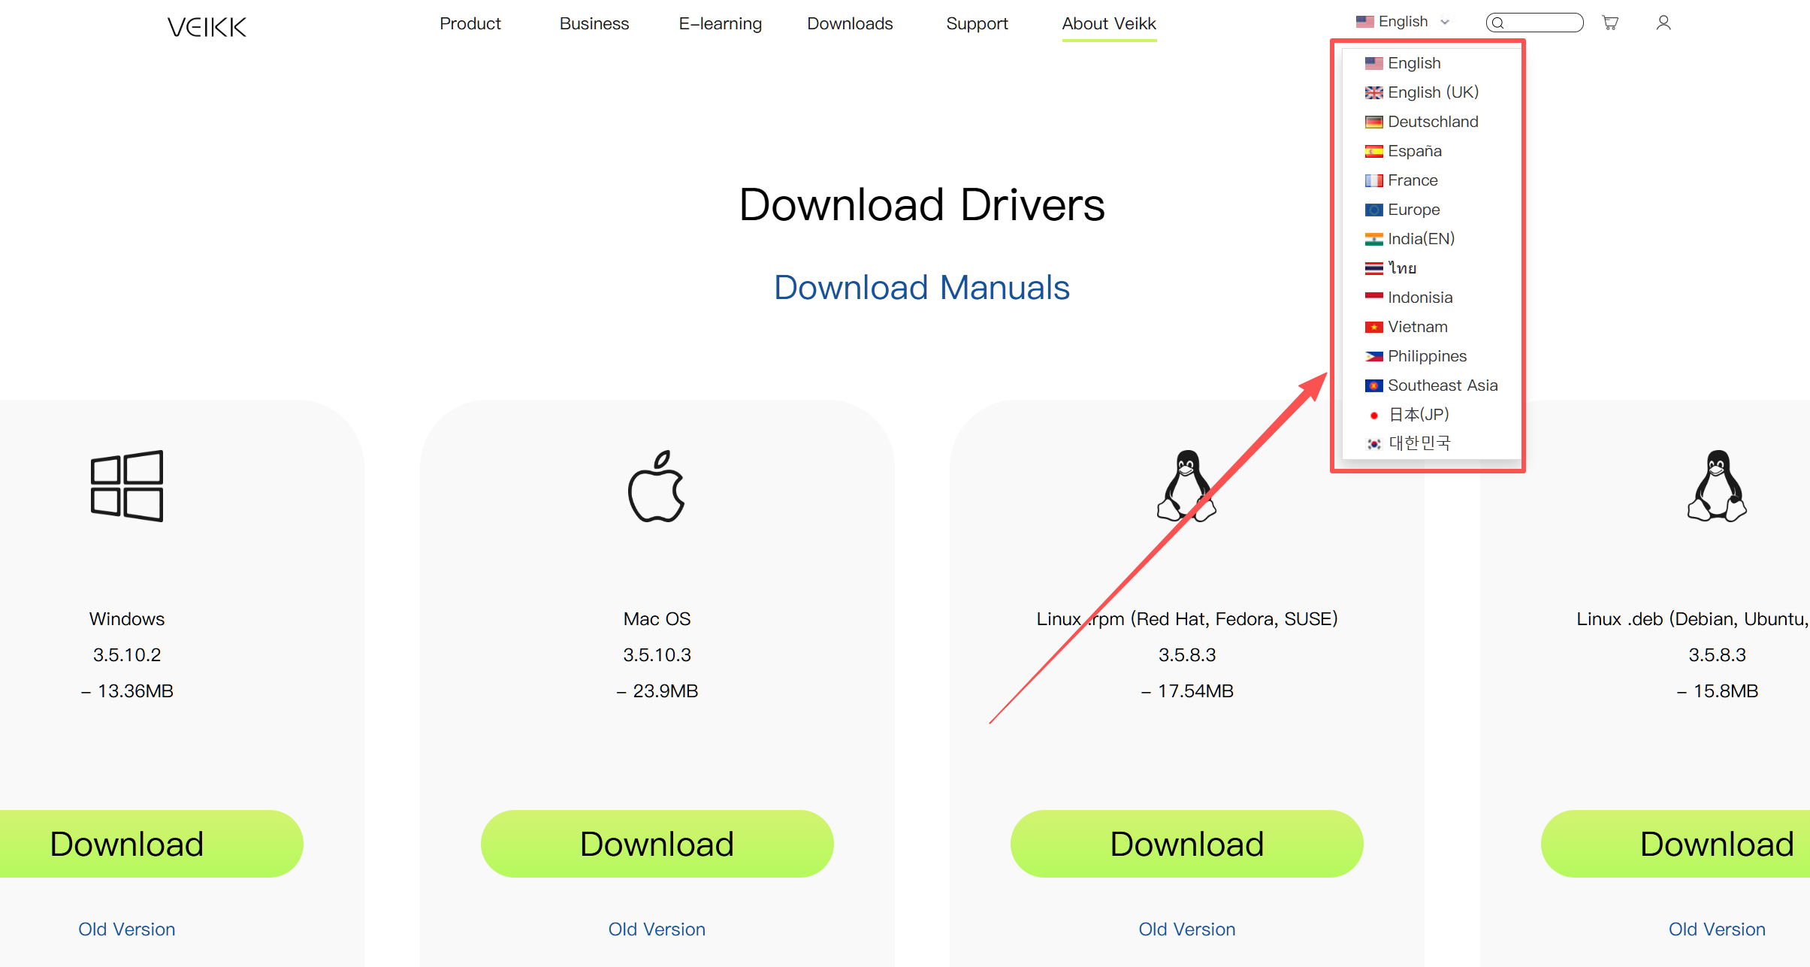Click the Apple Mac OS logo

tap(657, 485)
